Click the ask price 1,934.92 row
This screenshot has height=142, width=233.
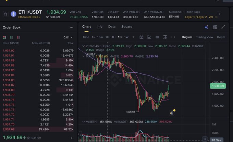(38, 50)
